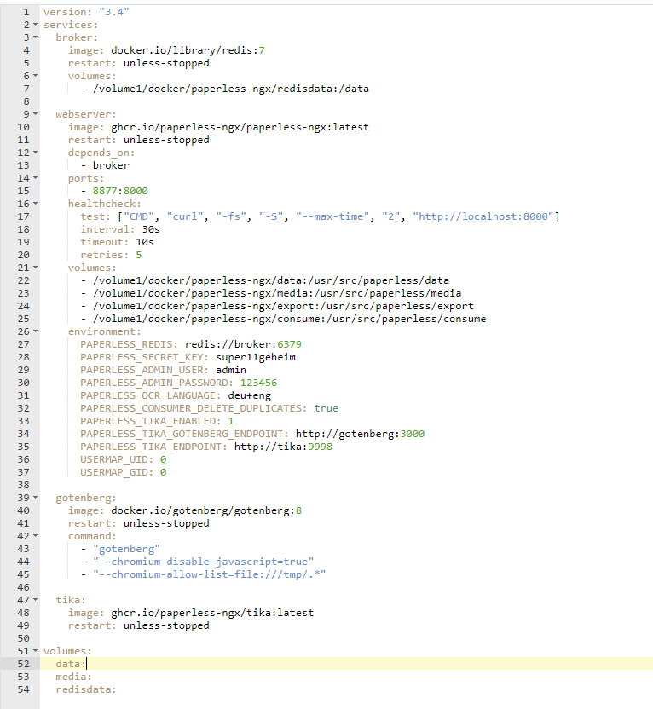Click the redisdata: volume entry on line 54
Image resolution: width=653 pixels, height=709 pixels.
[86, 689]
